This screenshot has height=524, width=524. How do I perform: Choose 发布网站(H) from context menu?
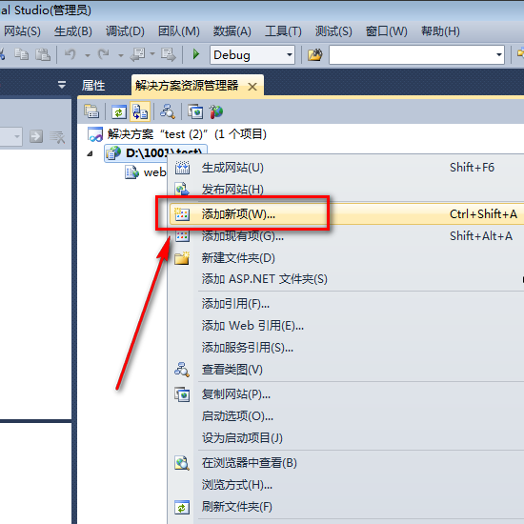346,190
